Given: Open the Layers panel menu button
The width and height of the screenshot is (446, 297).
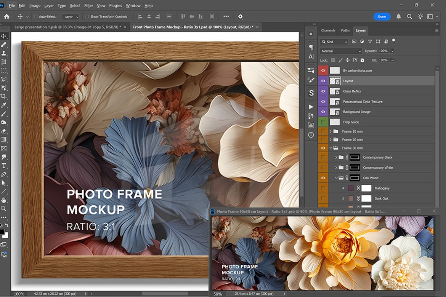Looking at the screenshot, I should tap(436, 30).
